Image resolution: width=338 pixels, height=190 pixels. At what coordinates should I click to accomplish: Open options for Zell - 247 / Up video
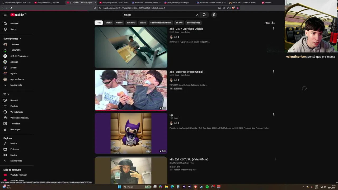(x=273, y=28)
